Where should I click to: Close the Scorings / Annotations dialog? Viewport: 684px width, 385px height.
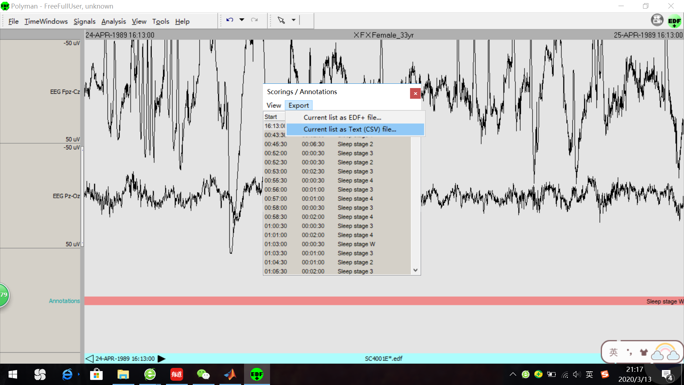415,93
